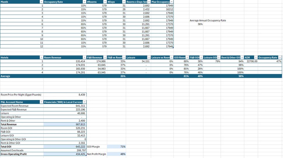Select the 32,413 Leisure GOI value
283x158 pixels.
tap(65, 136)
